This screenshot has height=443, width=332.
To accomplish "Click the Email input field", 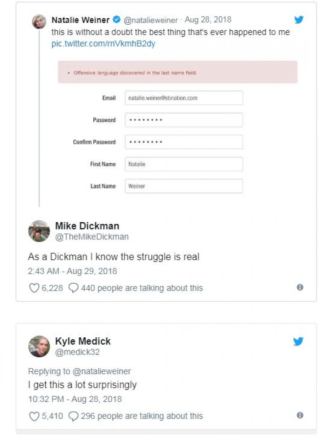I will pos(184,98).
